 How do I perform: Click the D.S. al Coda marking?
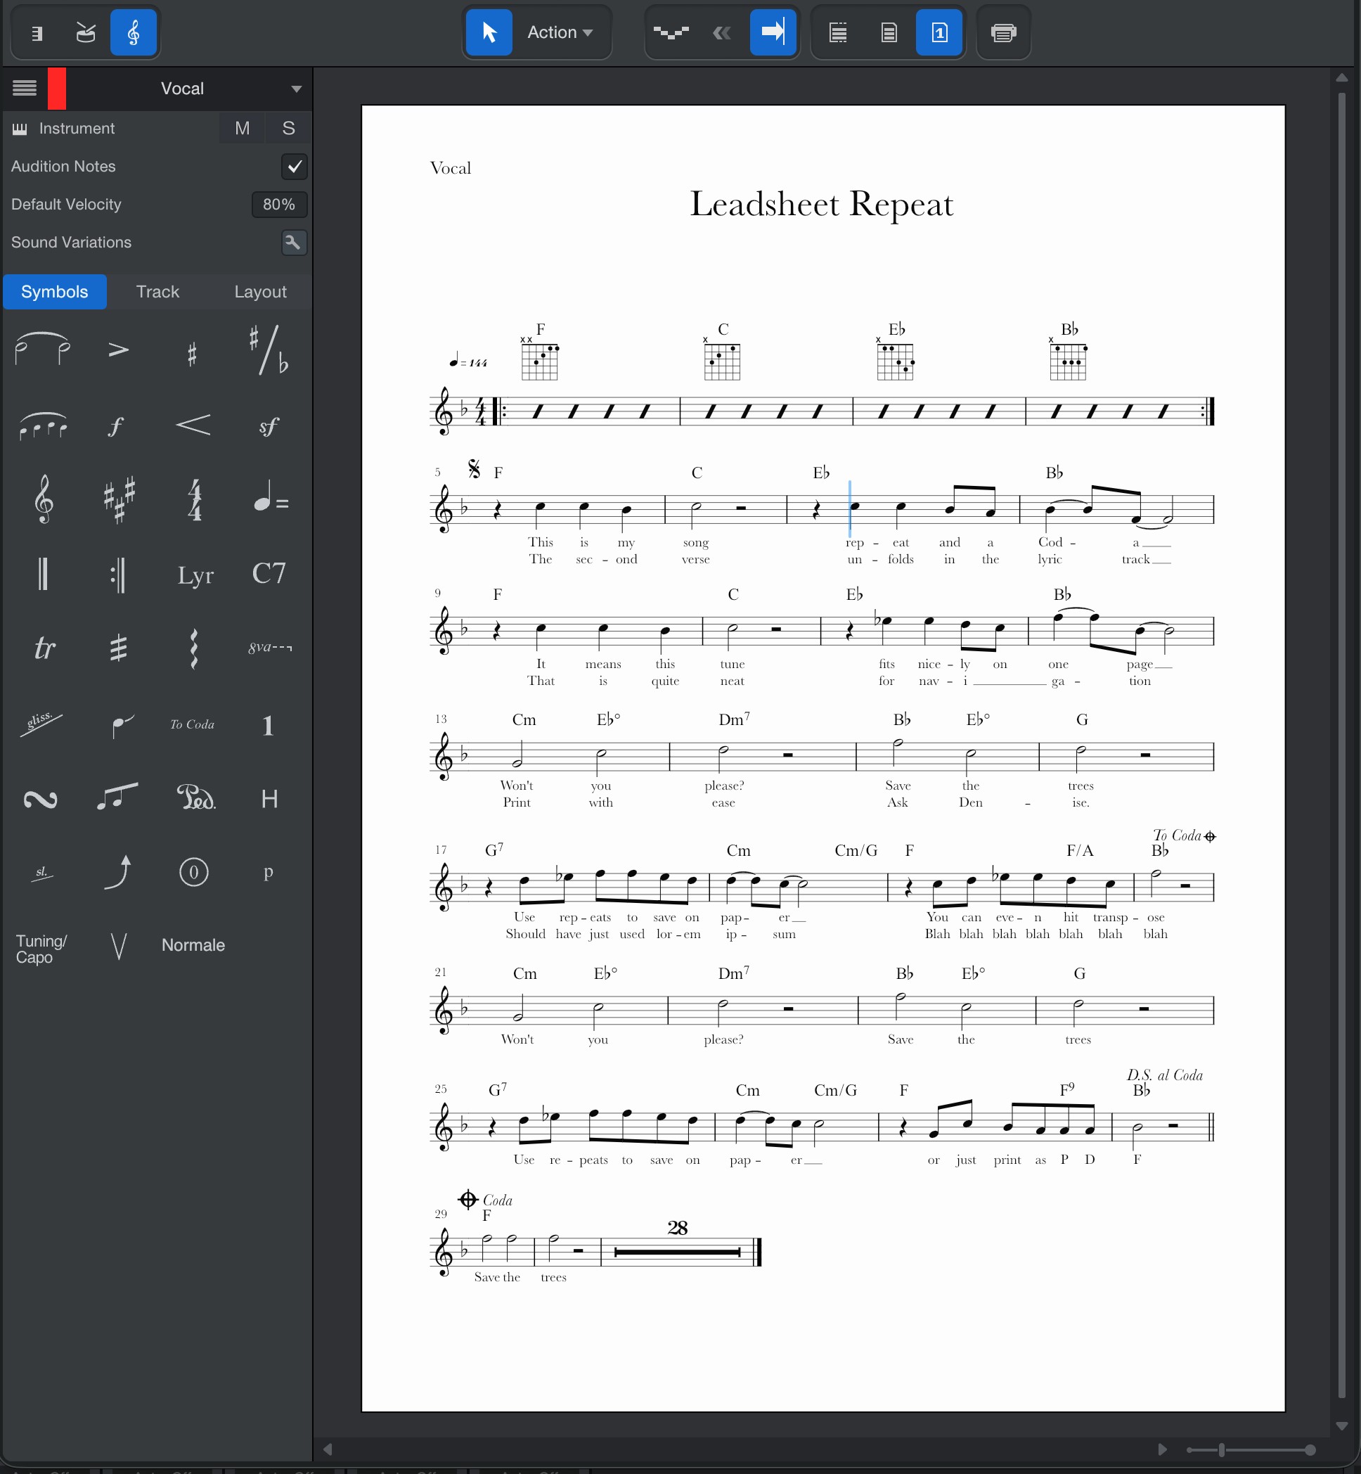pyautogui.click(x=1164, y=1075)
